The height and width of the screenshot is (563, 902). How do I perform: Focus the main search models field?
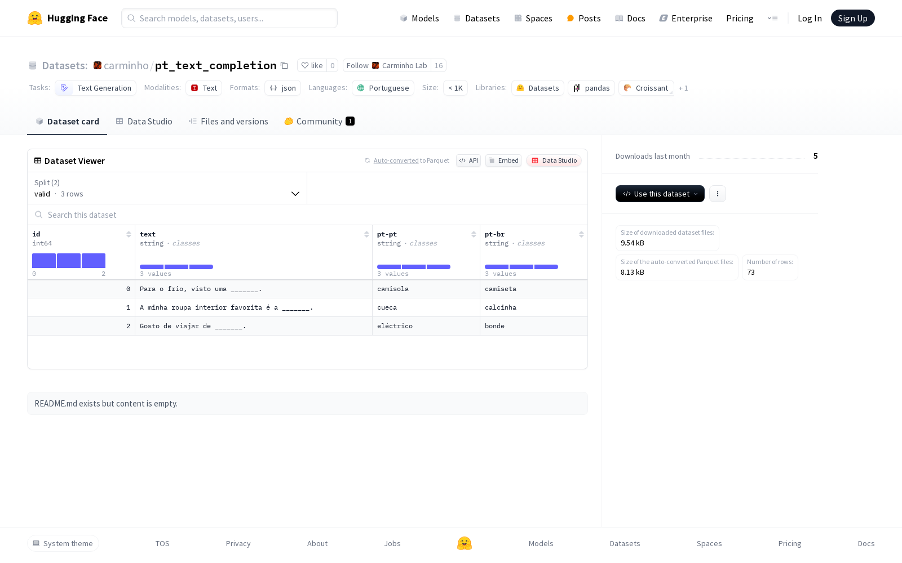[229, 18]
